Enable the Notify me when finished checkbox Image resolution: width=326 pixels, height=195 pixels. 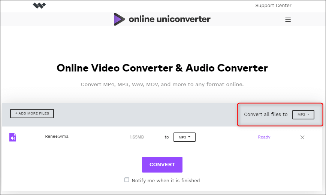pos(127,180)
